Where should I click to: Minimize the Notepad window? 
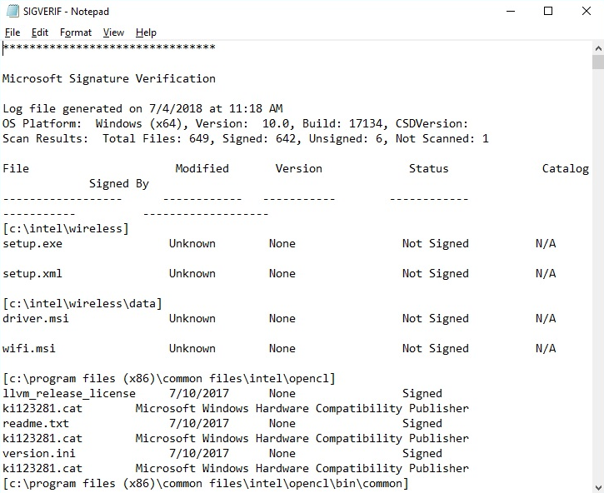tap(509, 12)
